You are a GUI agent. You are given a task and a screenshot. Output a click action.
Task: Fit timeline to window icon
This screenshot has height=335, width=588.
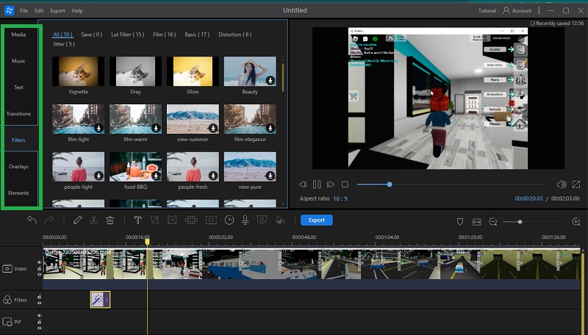[476, 222]
